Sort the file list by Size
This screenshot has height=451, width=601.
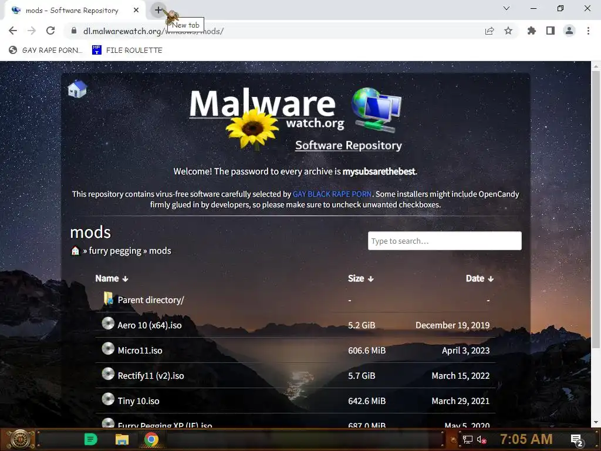(361, 278)
